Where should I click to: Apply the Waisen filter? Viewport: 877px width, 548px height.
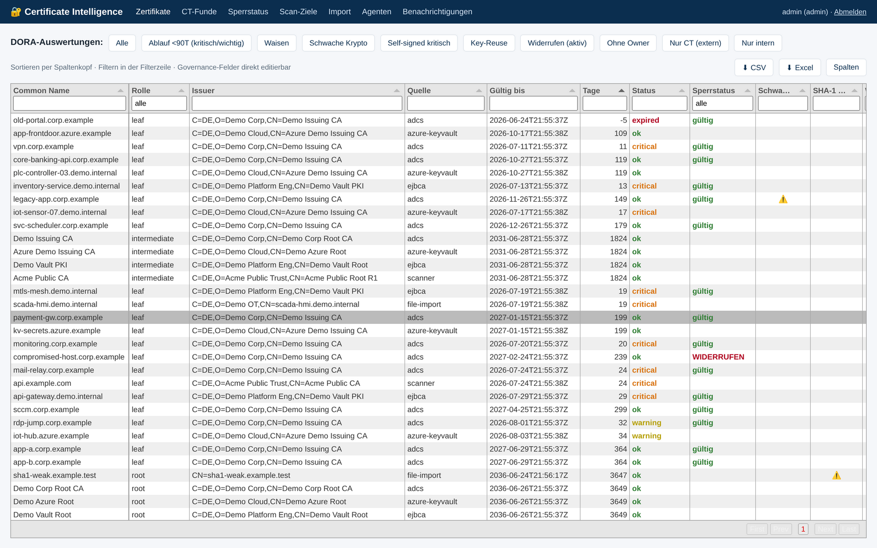coord(277,43)
